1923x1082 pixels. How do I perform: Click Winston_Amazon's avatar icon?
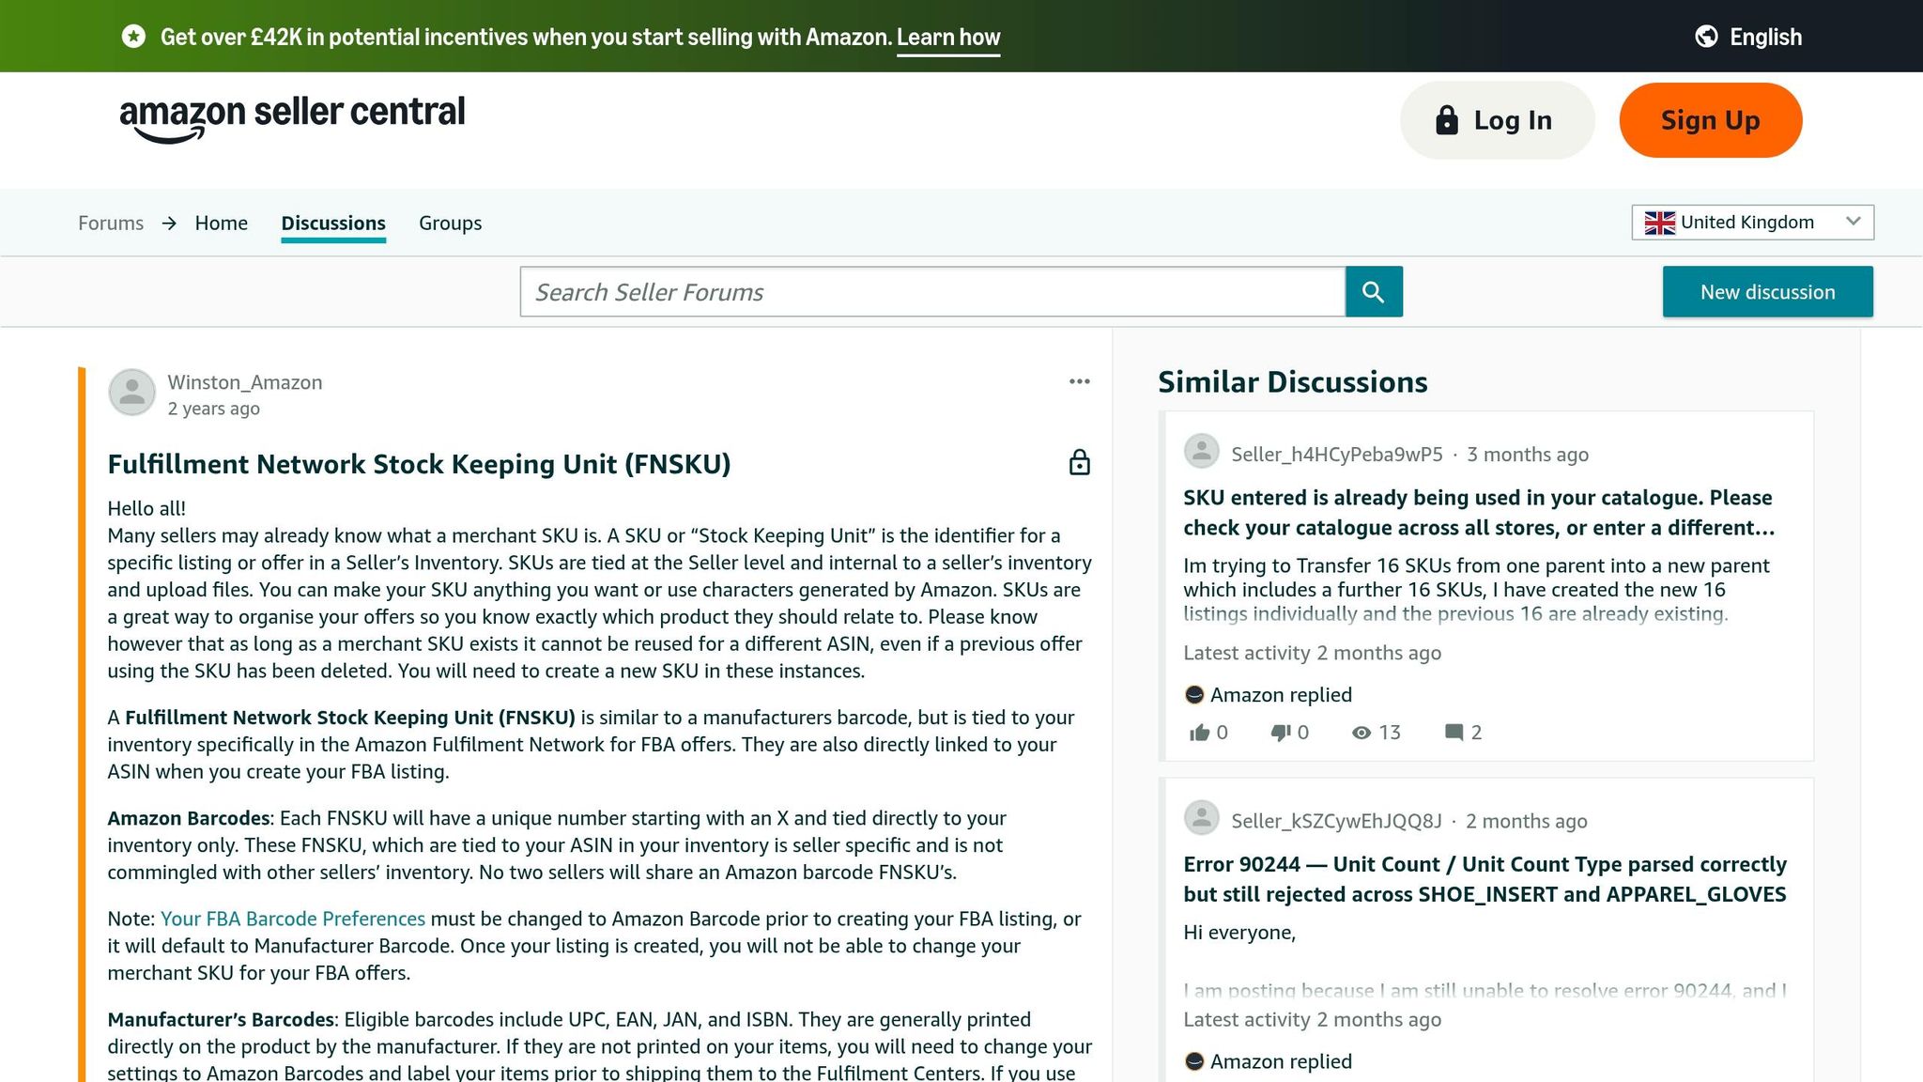(132, 393)
